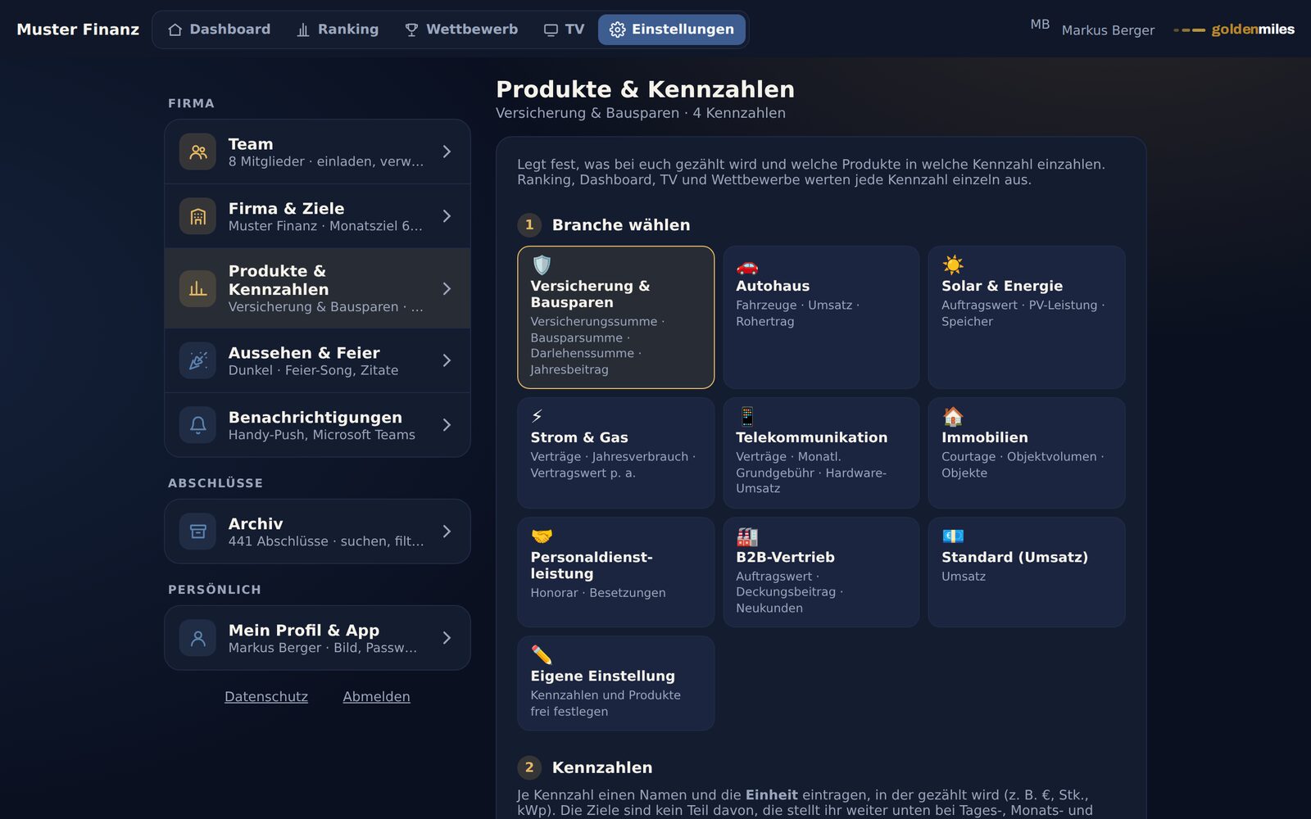Open Team via its chevron
Screen dimensions: 1311x819
pos(447,152)
